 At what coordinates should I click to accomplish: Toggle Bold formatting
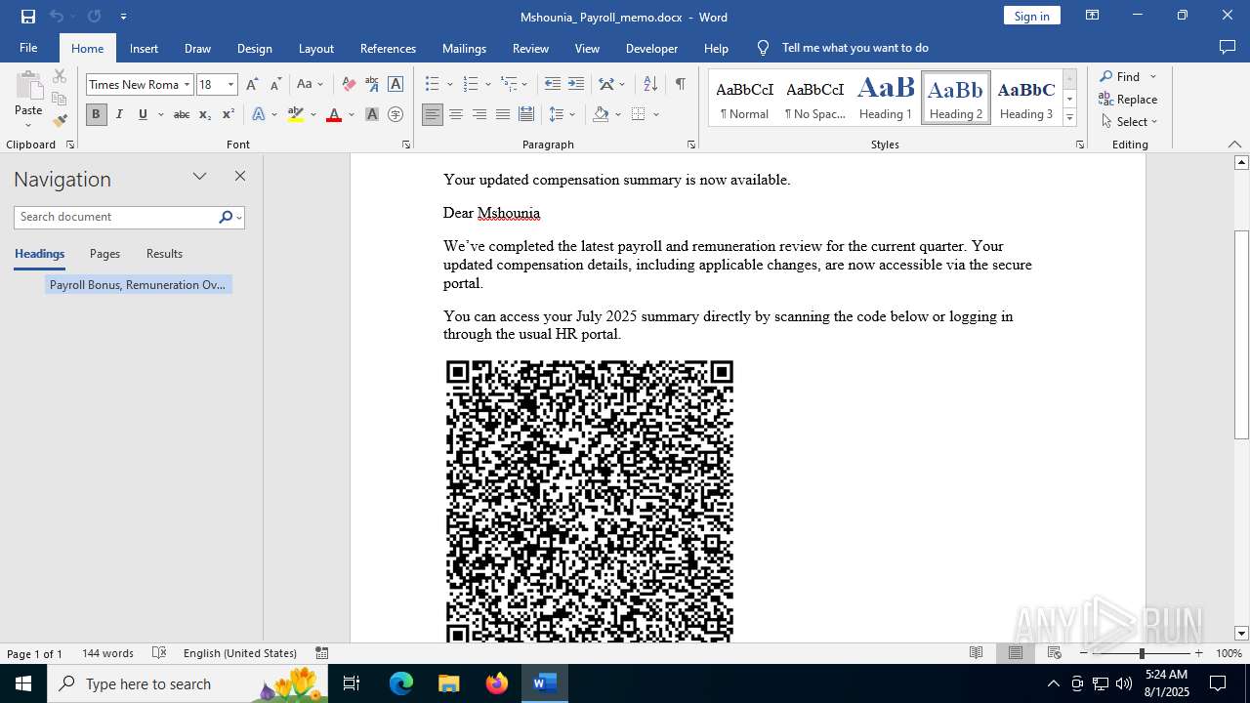click(96, 115)
